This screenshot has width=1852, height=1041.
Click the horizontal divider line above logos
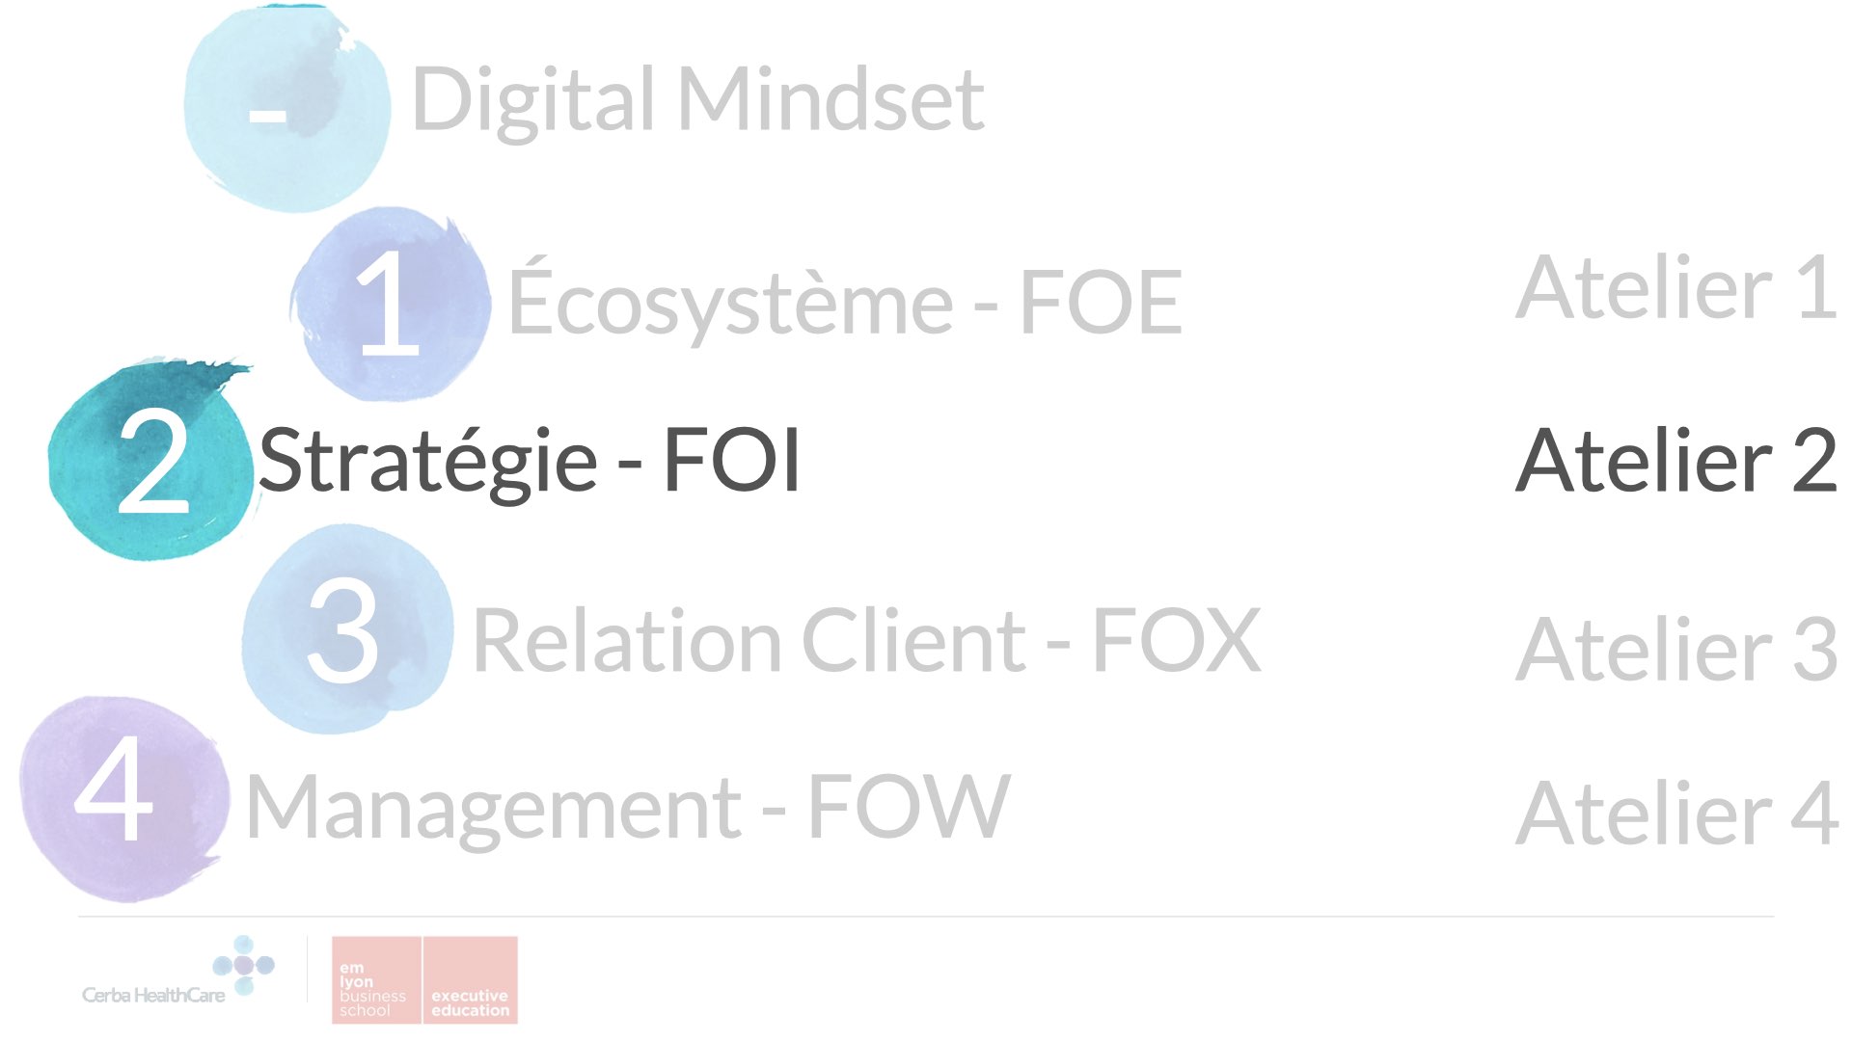pos(926,916)
